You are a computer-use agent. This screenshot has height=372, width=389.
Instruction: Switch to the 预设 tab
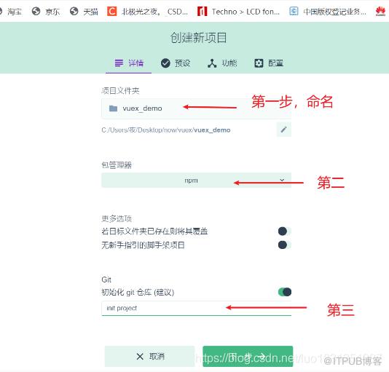(x=176, y=63)
